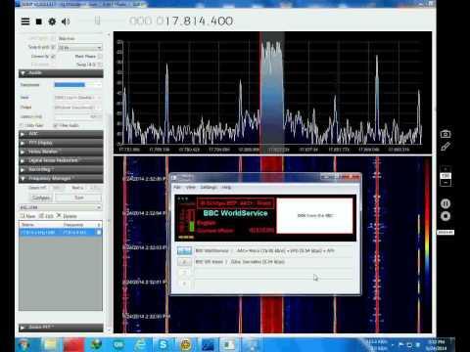Viewport: 470px width, 352px height.
Task: Click the blue SDR taskbar window icon
Action: tap(208, 344)
